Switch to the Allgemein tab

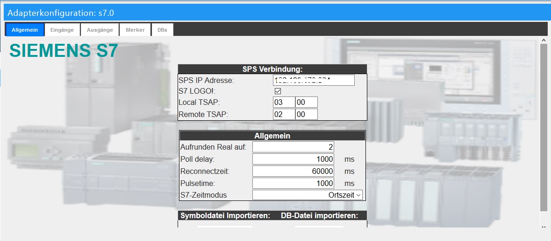(x=25, y=30)
